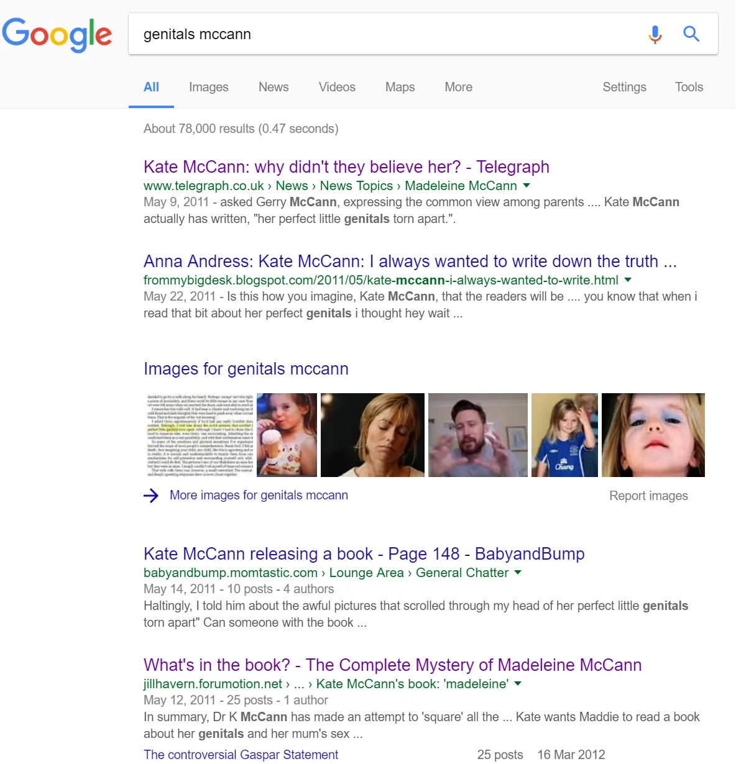Viewport: 736px width, 764px height.
Task: Click the arrow icon beside More images
Action: [151, 495]
